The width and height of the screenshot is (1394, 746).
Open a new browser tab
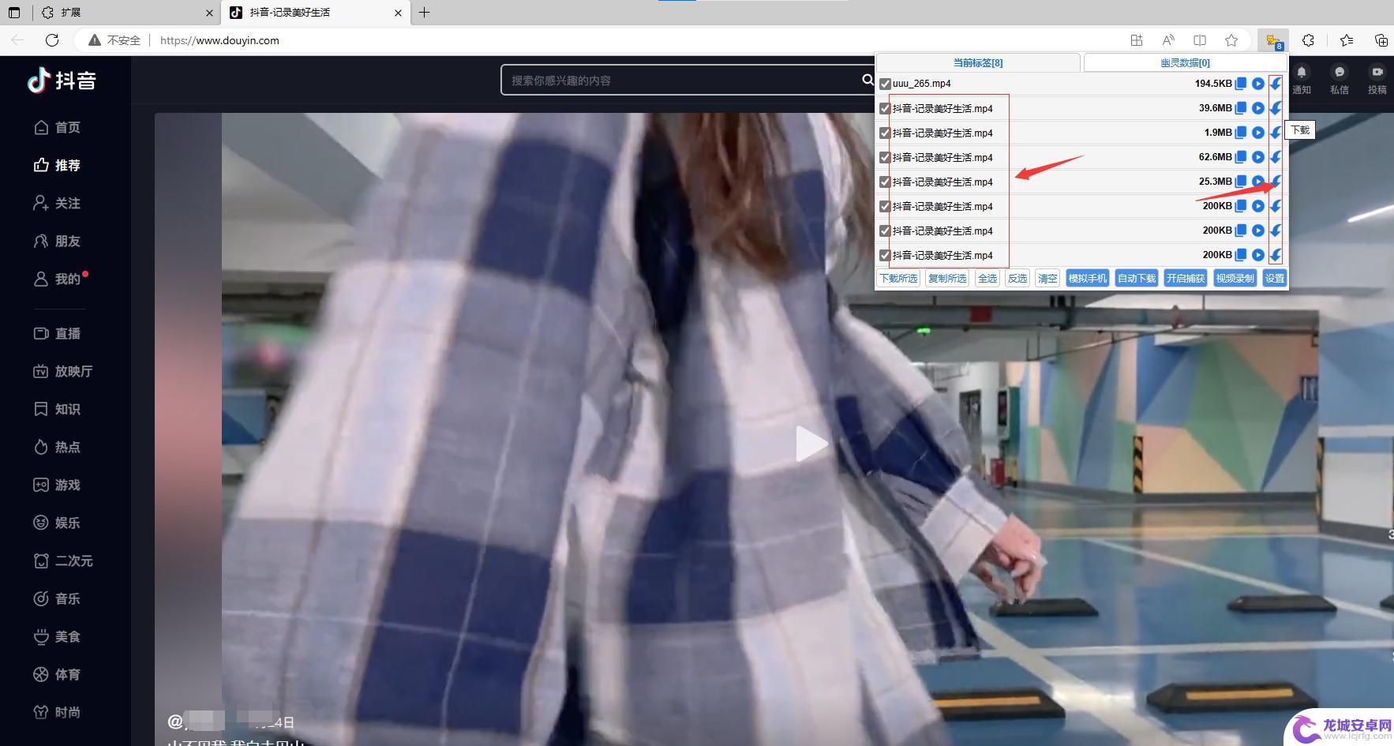(424, 13)
